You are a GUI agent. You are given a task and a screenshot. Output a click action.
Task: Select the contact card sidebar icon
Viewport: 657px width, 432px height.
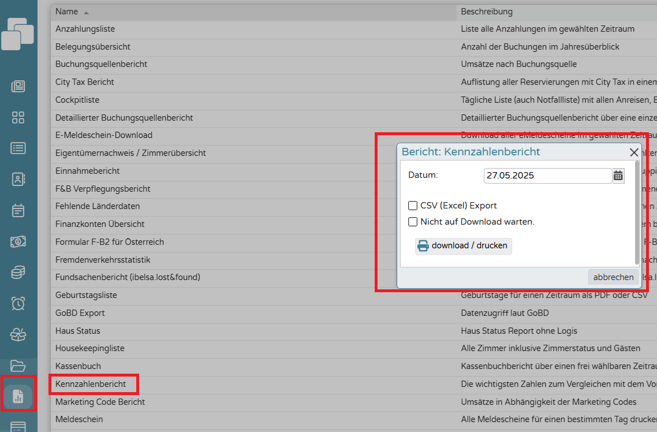pos(18,179)
